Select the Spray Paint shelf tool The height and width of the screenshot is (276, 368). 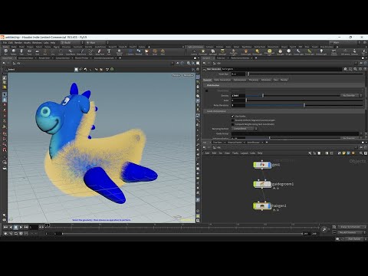[100, 52]
